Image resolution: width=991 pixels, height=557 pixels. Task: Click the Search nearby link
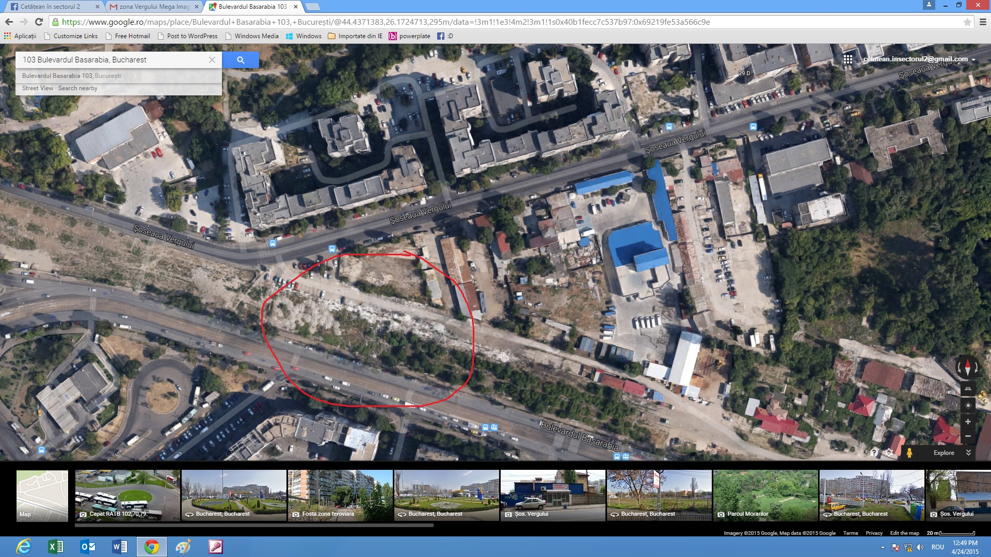(77, 88)
